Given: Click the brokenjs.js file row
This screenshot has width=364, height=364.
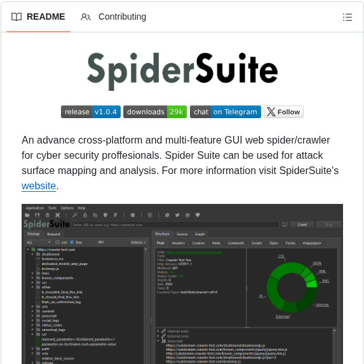Looking at the screenshot, I should tap(50, 269).
